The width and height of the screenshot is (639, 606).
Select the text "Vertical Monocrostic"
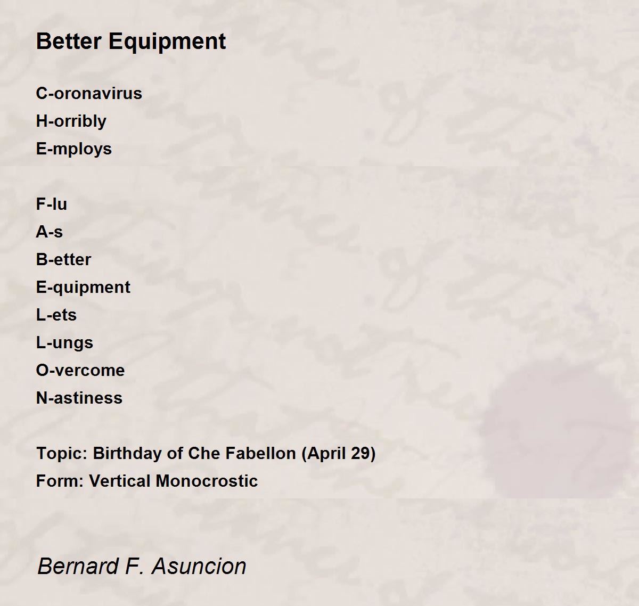174,481
